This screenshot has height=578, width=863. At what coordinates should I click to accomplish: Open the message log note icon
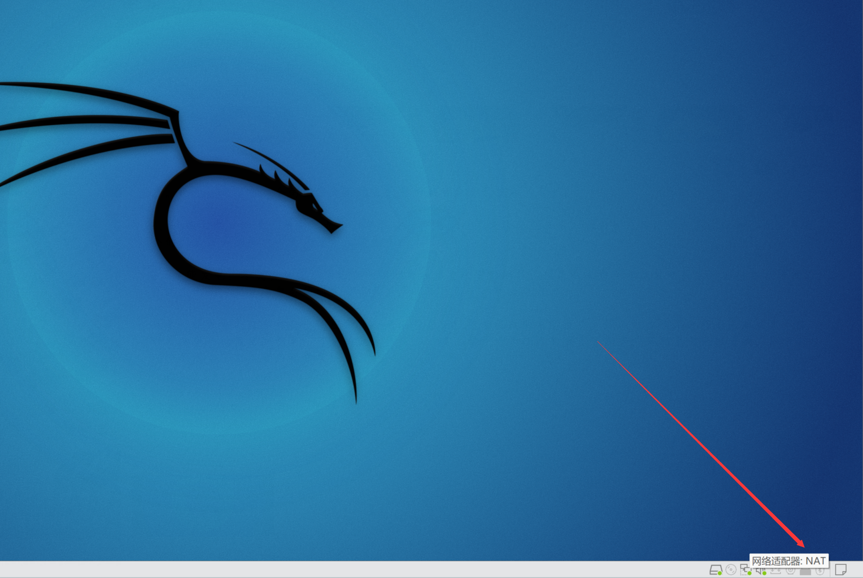point(841,569)
